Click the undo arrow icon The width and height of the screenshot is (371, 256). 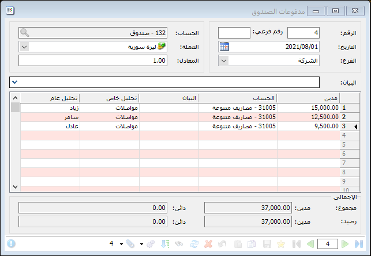(x=222, y=244)
